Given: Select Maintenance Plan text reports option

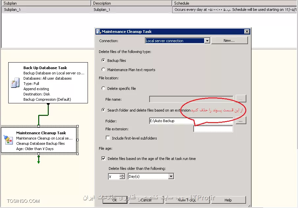Looking at the screenshot, I should click(x=103, y=69).
